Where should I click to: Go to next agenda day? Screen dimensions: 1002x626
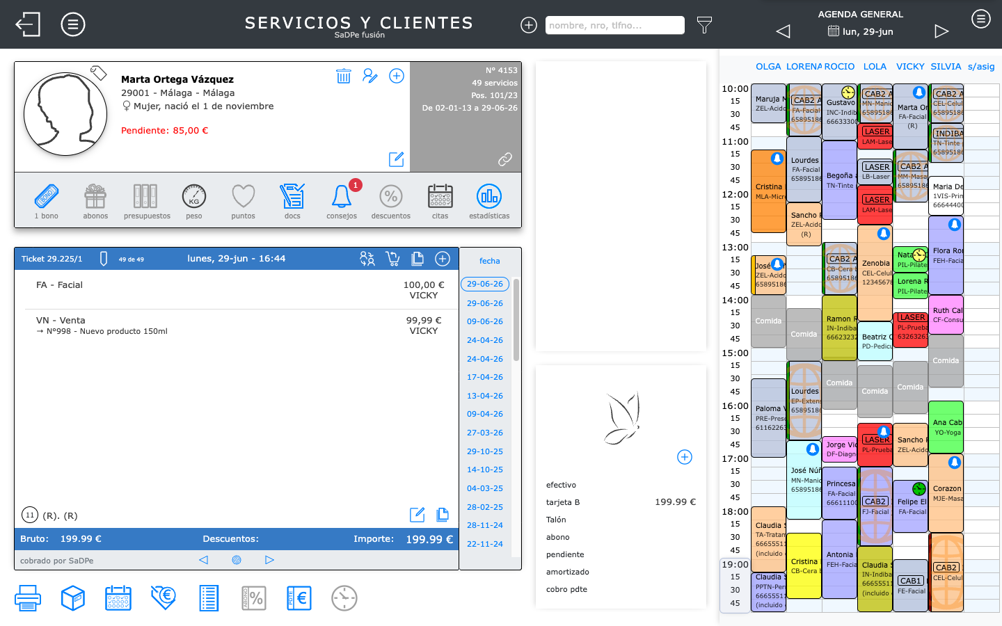click(941, 31)
